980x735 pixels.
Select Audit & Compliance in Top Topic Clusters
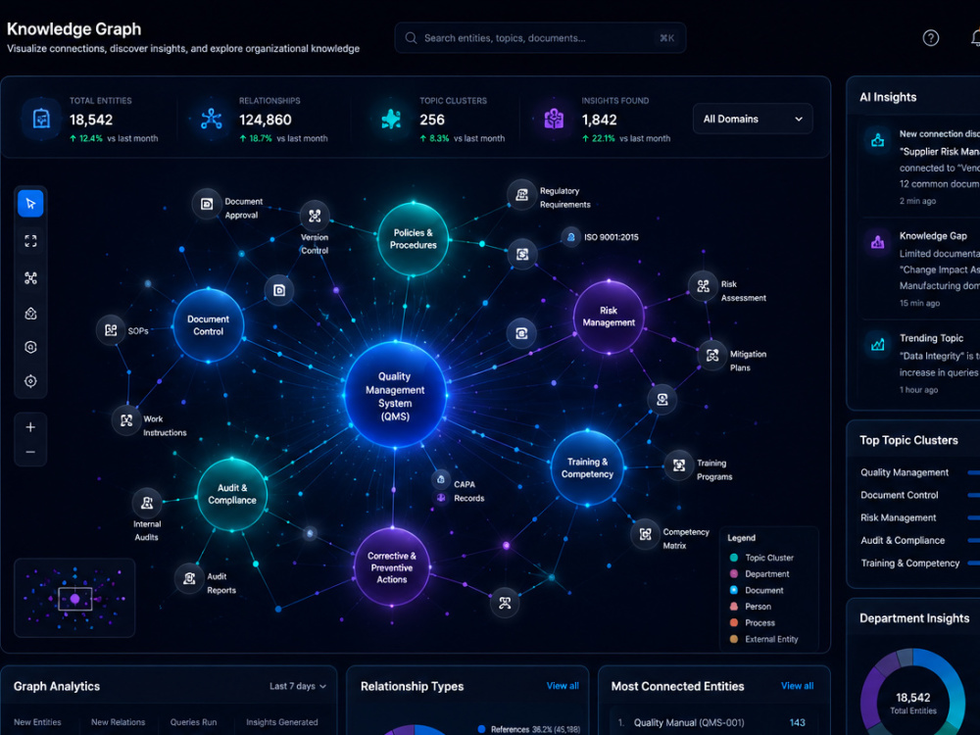(x=903, y=540)
